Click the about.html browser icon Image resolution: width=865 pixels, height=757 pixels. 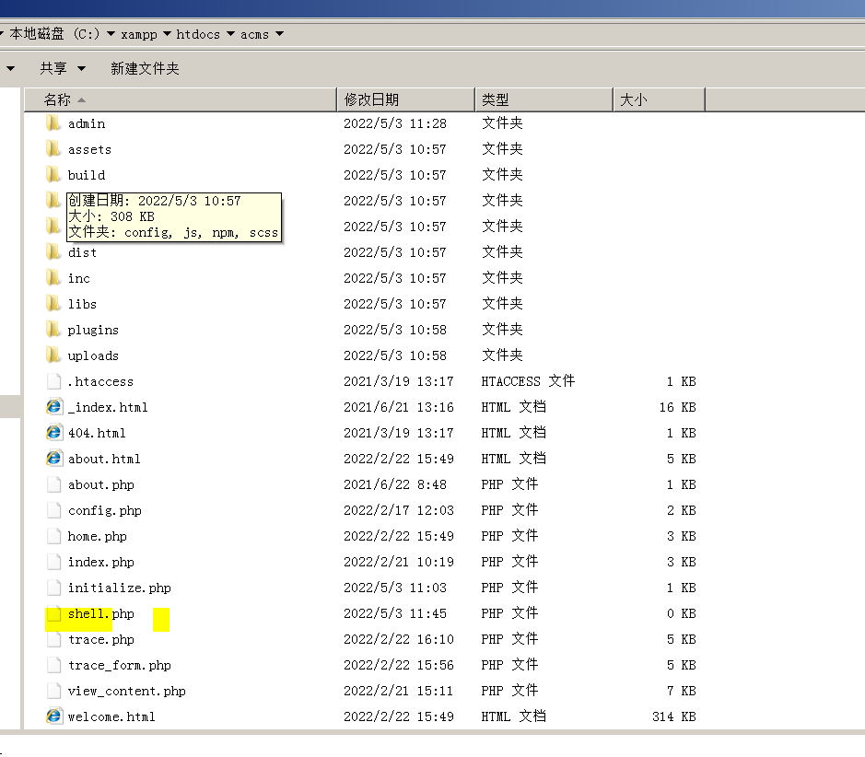click(x=54, y=459)
